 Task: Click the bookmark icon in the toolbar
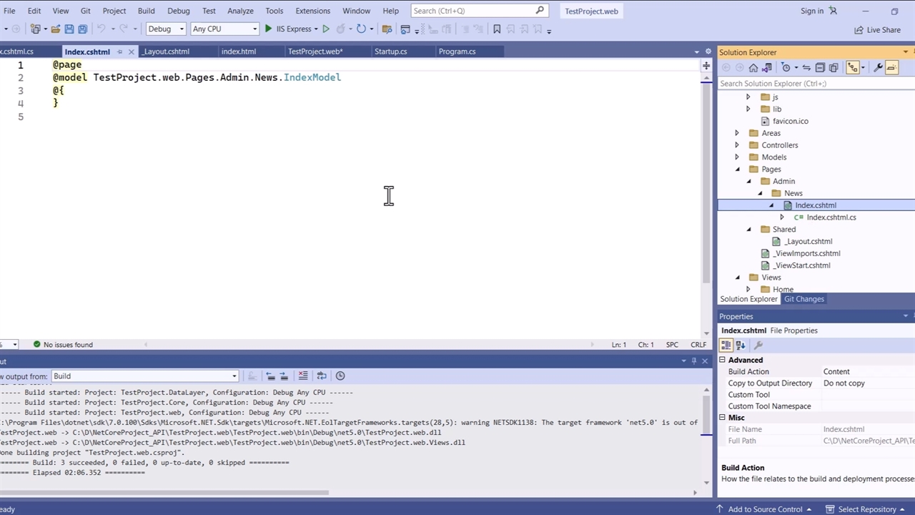497,29
